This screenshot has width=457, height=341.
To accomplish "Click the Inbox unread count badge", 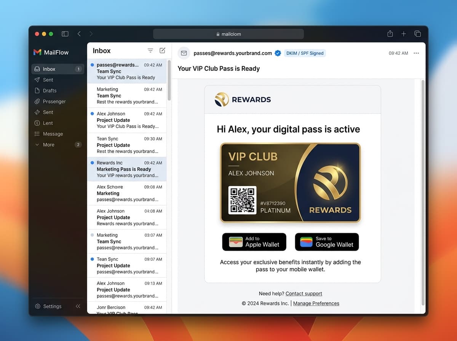I will tap(78, 69).
